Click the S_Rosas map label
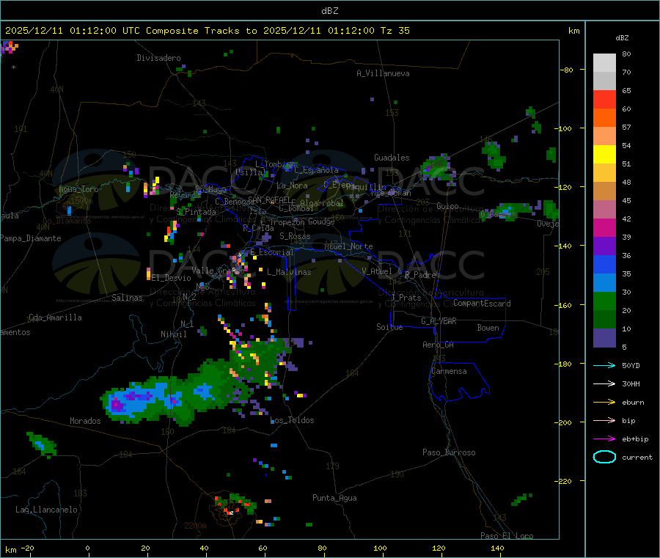This screenshot has width=660, height=558. tap(295, 236)
